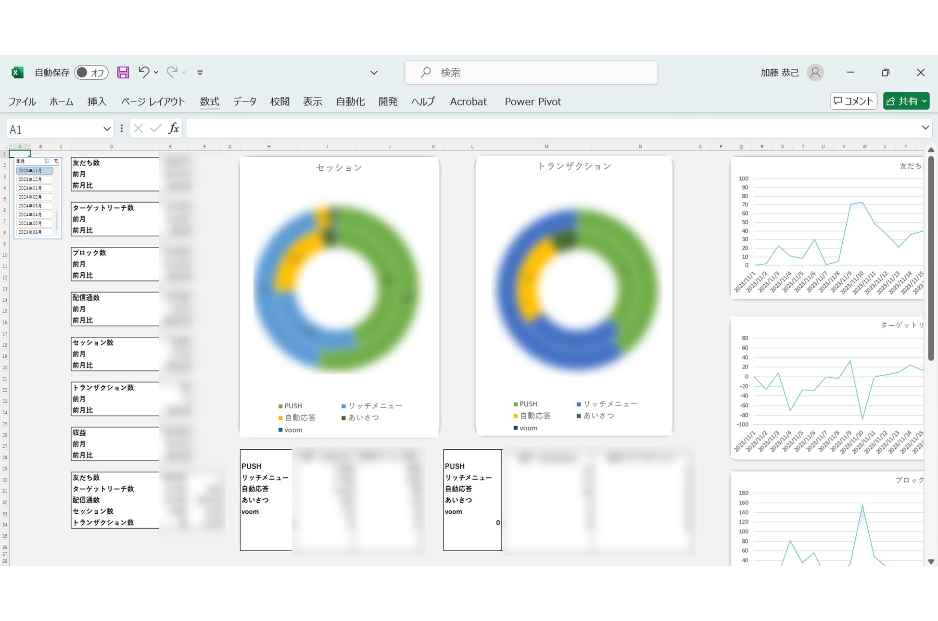The image size is (938, 621).
Task: Click the vertical scrollbar thumb
Action: click(x=931, y=260)
